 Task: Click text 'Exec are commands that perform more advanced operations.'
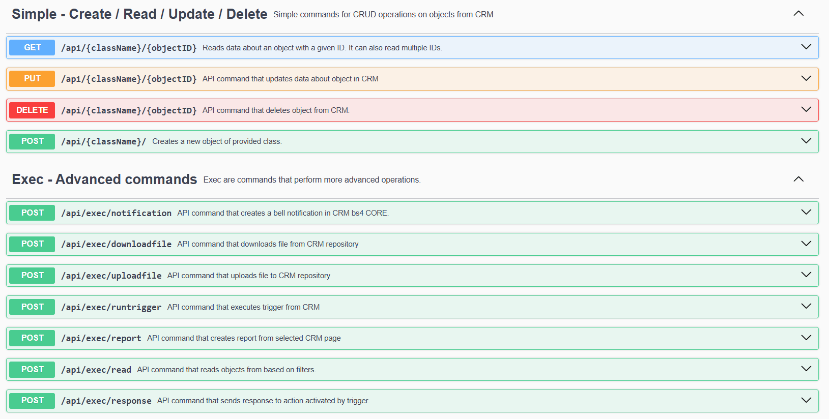coord(312,180)
